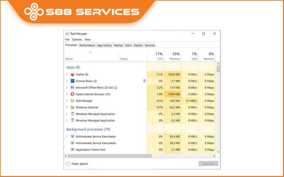Screen dimensions: 284x177
Task: Click the Windows Explorer folder icon
Action: [x=72, y=107]
